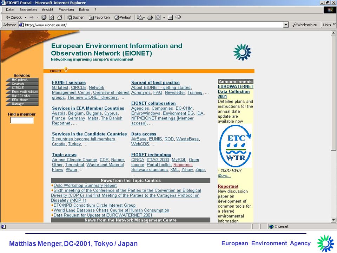Open the Favoriten toolbar button with star icon
Viewport: 337px width, 253px height.
coord(99,18)
